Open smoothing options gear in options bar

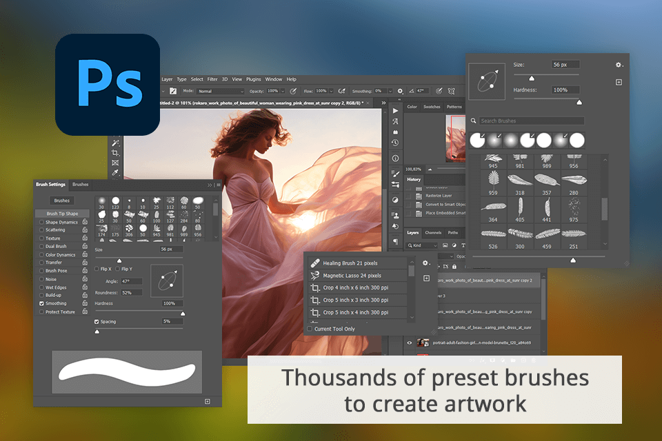click(400, 91)
